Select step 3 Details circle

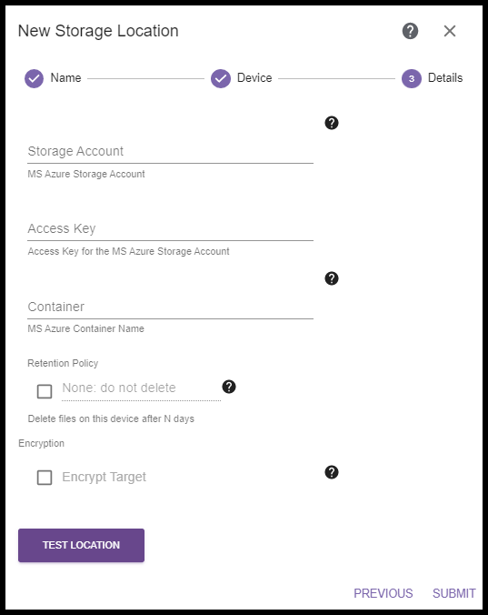click(x=412, y=78)
